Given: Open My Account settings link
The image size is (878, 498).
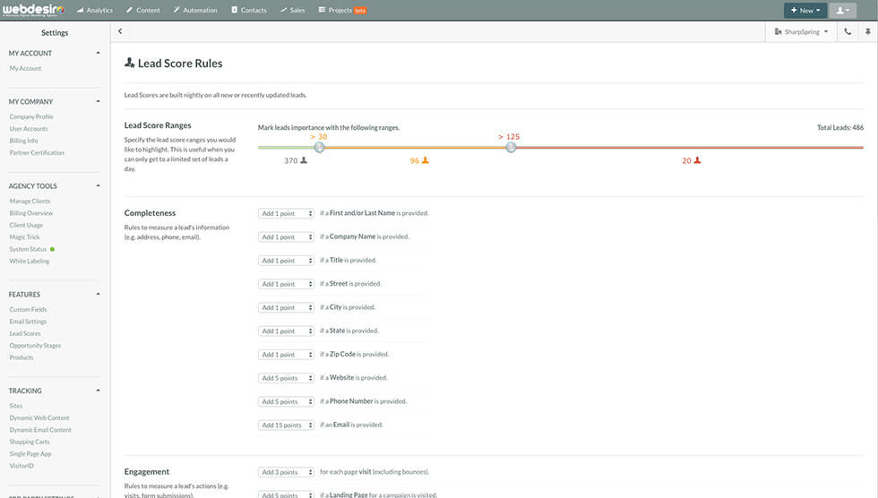Looking at the screenshot, I should 25,68.
